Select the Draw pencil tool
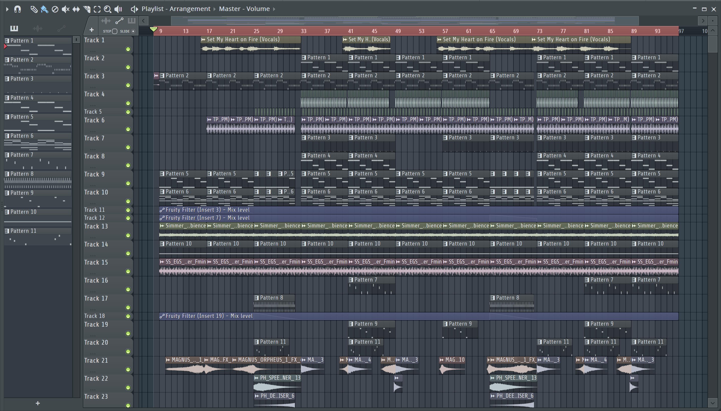The image size is (721, 411). tap(34, 9)
